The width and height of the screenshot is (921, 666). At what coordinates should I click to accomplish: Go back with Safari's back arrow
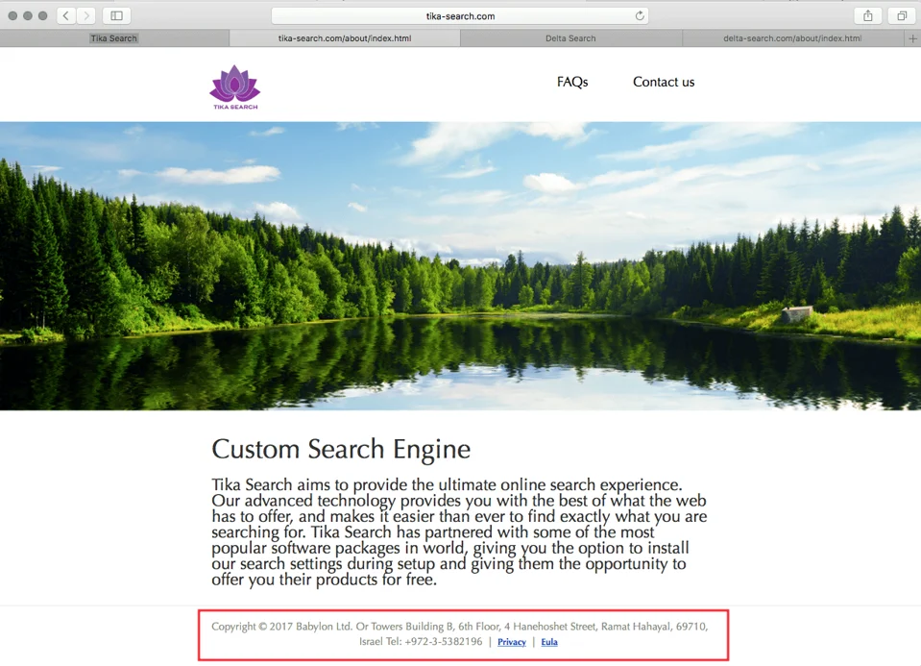tap(65, 16)
